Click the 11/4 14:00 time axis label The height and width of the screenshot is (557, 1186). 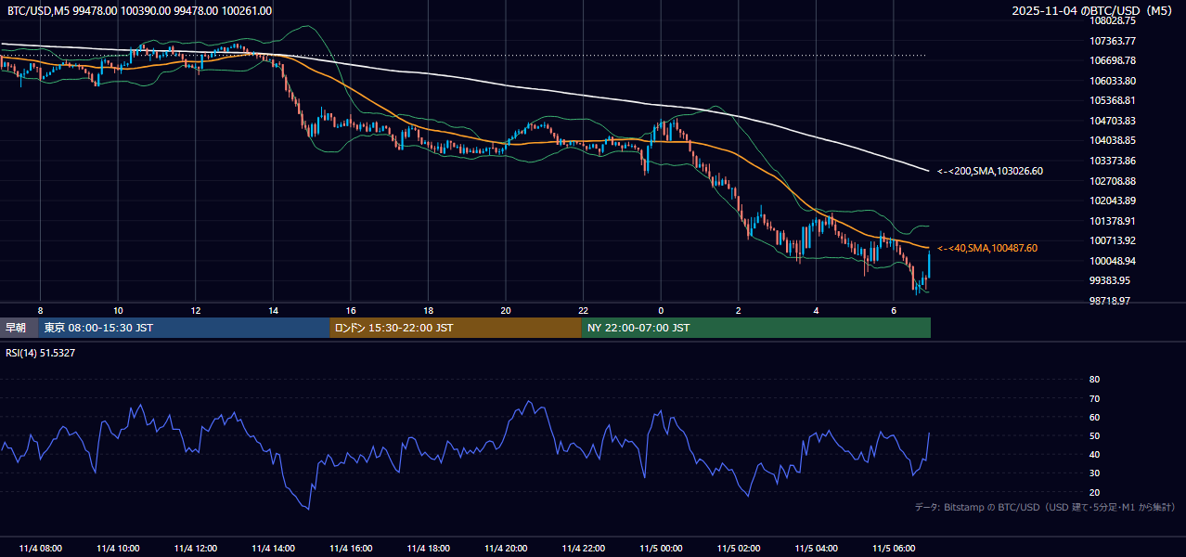tap(273, 549)
